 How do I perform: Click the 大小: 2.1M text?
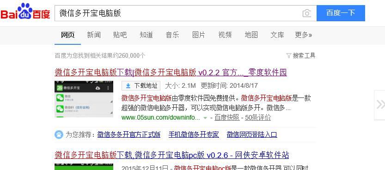pyautogui.click(x=180, y=85)
